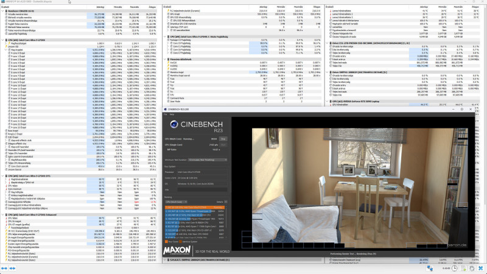
Task: Click the Átlagos column header above Lemez hőmérséklete
Action: pos(475,7)
